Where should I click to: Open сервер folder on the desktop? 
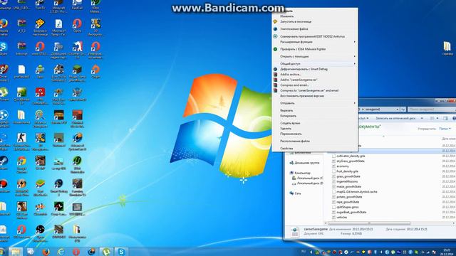[447, 48]
